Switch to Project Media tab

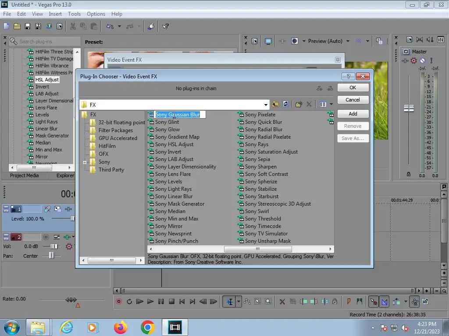tap(25, 175)
